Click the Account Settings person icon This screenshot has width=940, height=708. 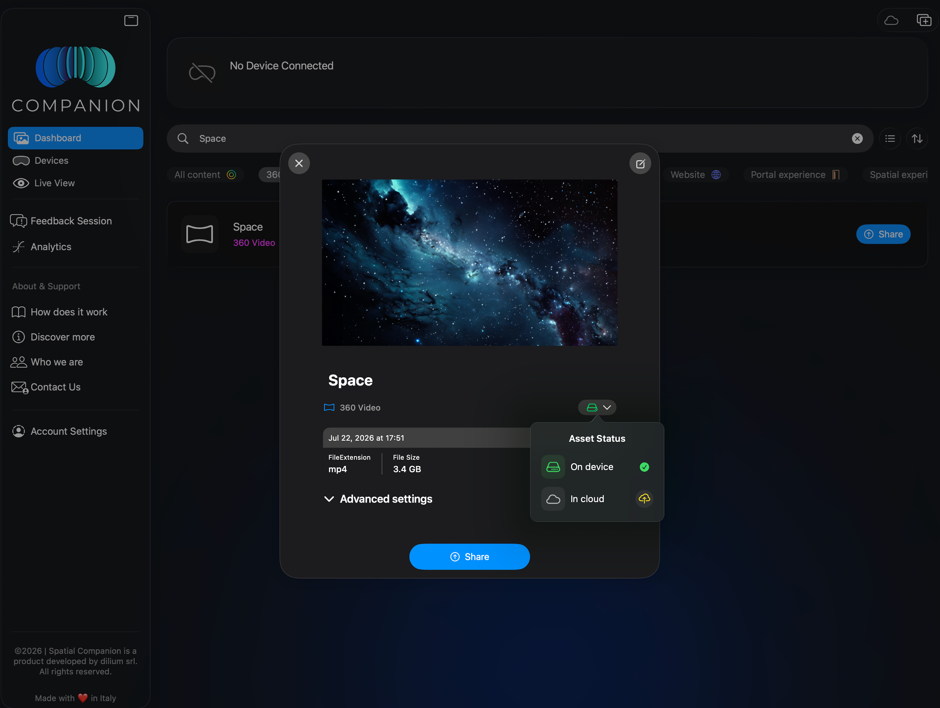(x=18, y=431)
